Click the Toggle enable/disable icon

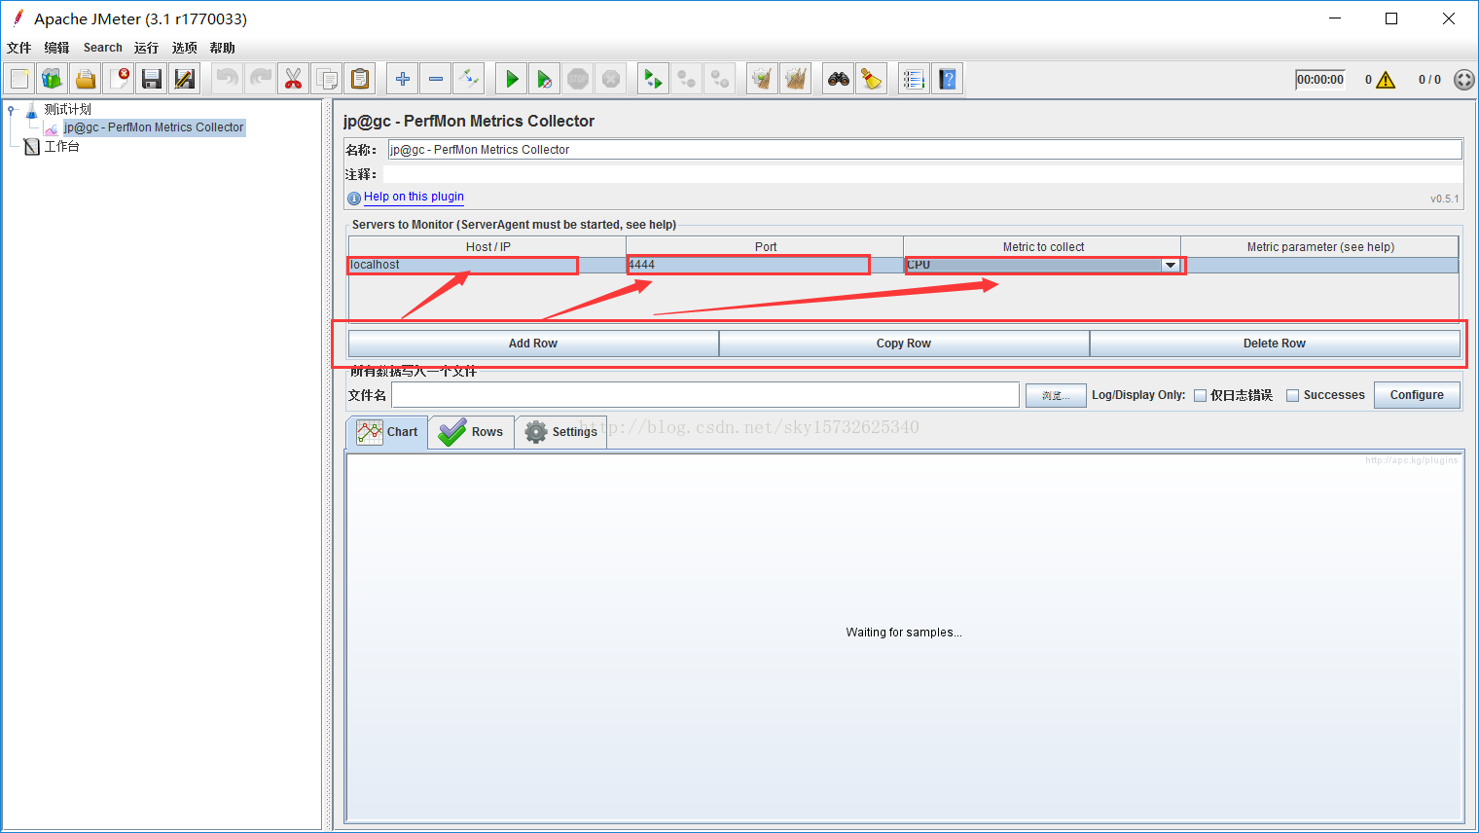(469, 79)
